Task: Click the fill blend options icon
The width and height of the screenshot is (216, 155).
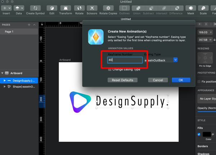Action: point(213,134)
